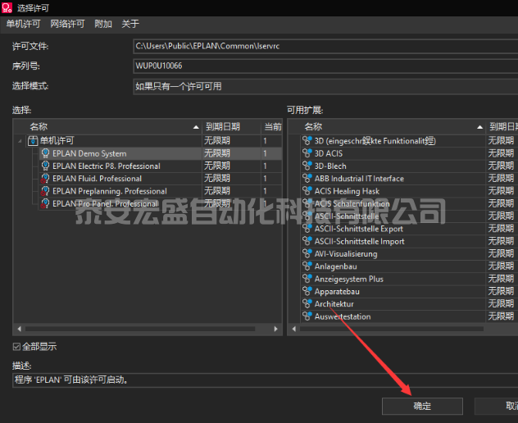518x423 pixels.
Task: Click the 确定 button
Action: click(x=422, y=406)
